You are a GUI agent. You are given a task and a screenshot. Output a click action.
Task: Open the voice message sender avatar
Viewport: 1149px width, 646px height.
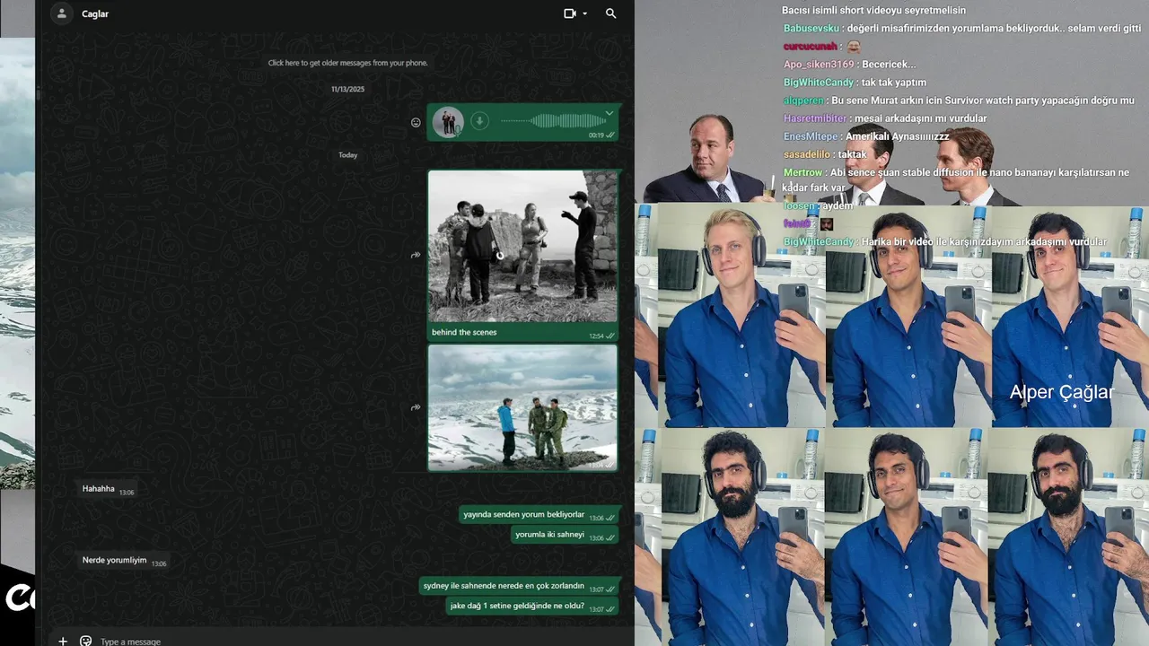[448, 121]
